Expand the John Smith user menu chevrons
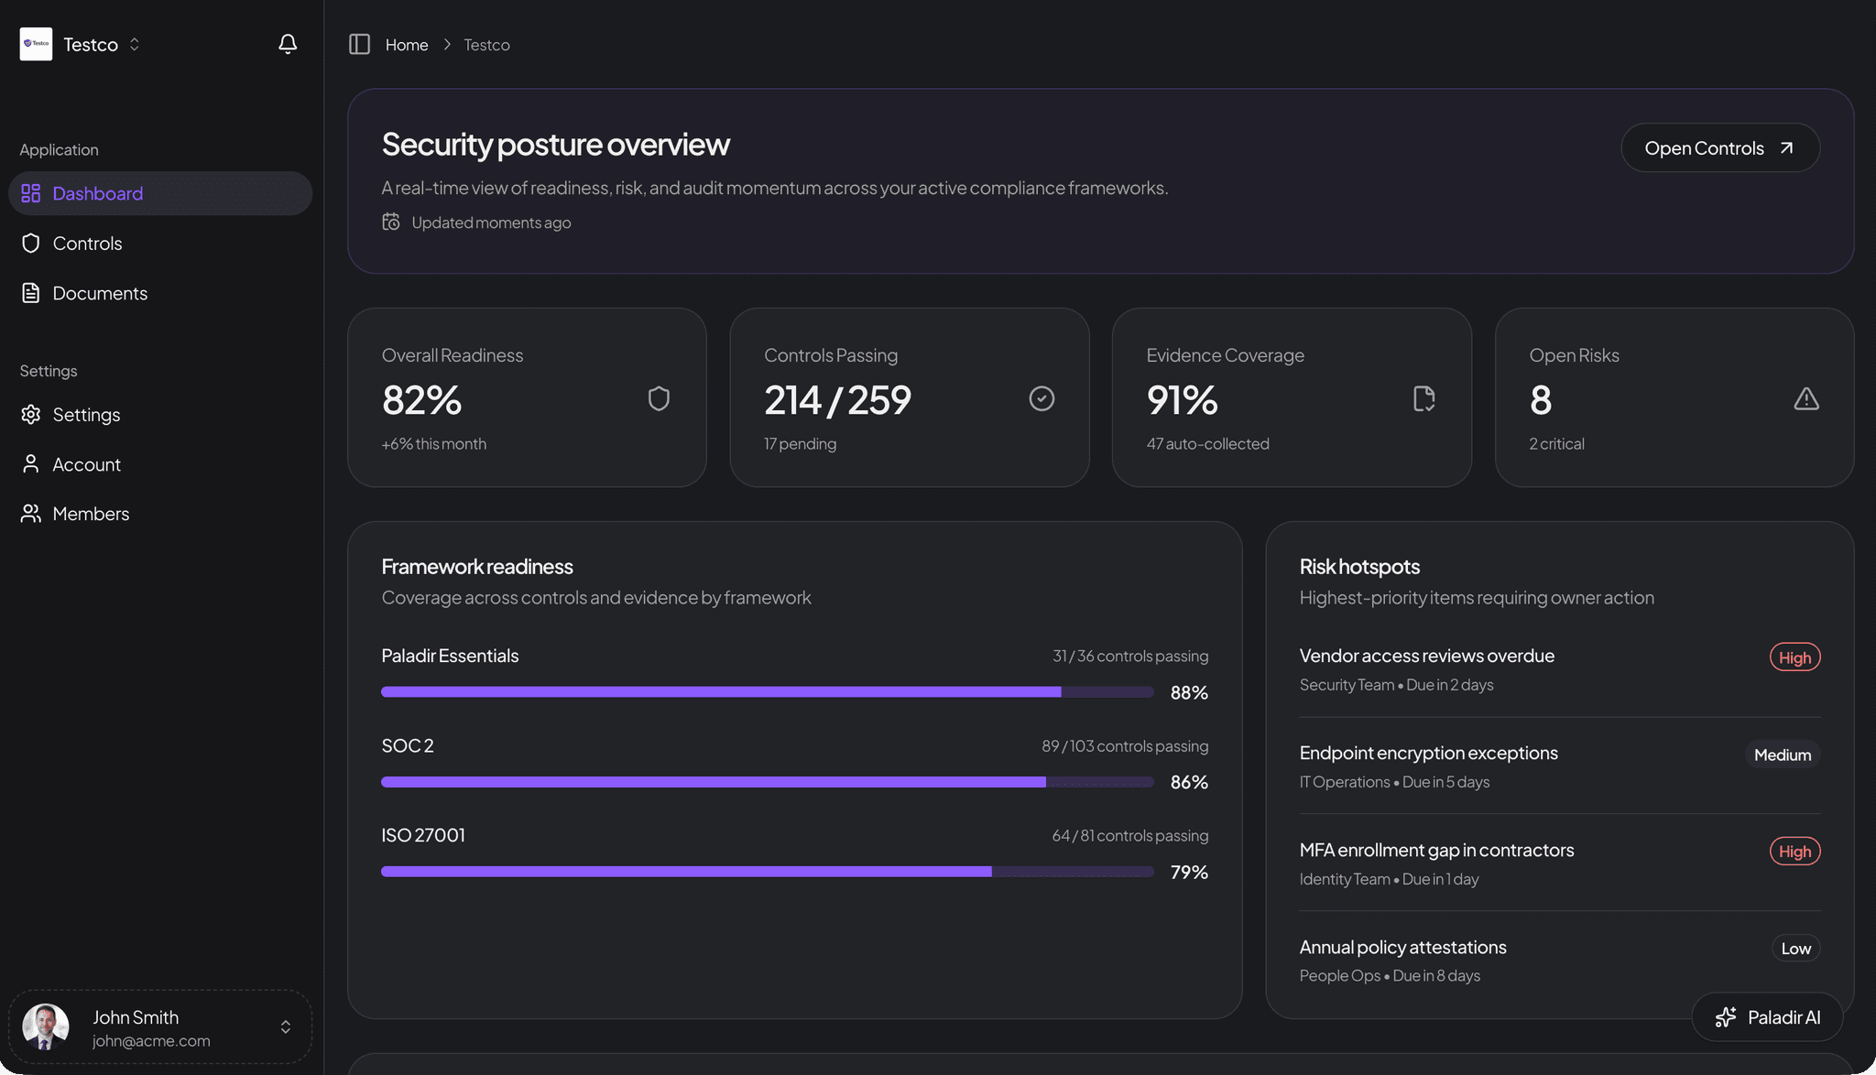Image resolution: width=1876 pixels, height=1075 pixels. point(286,1026)
